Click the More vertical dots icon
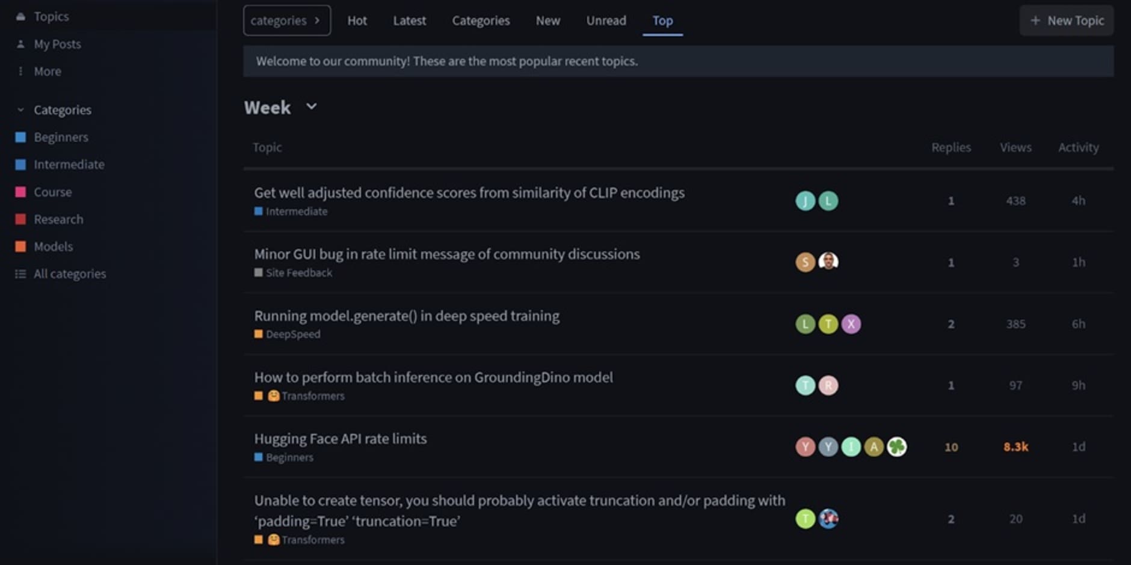1131x565 pixels. click(x=20, y=71)
